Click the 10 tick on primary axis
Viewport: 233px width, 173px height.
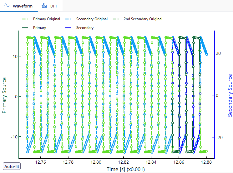click(x=15, y=56)
